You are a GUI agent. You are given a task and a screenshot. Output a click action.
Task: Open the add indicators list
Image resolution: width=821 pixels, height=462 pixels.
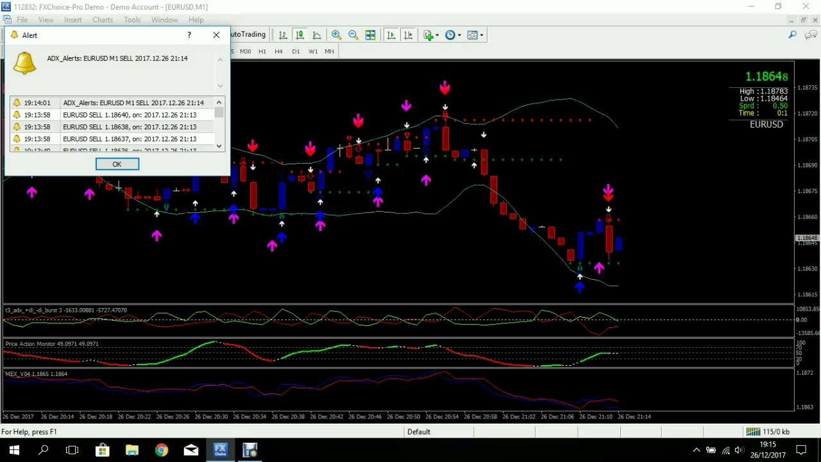(x=428, y=35)
